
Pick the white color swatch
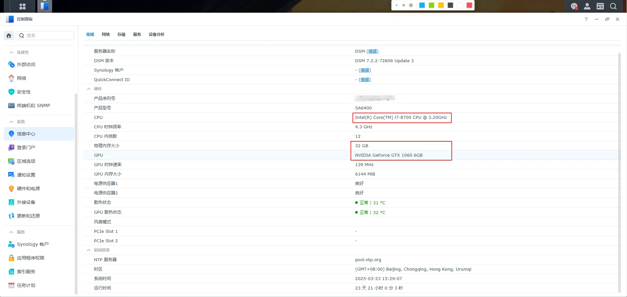tap(460, 5)
